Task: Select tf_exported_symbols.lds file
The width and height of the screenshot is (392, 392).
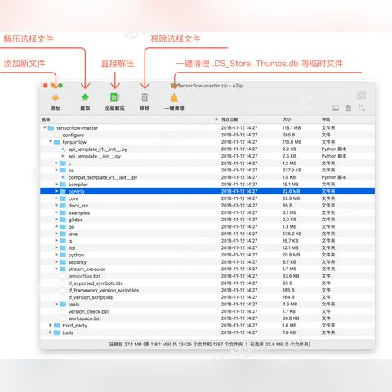Action: coord(207,283)
